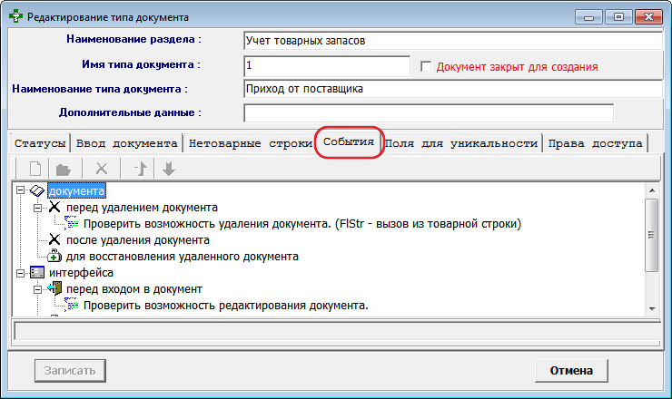Open the Ввод документа tab
Viewport: 672px width, 399px height.
127,143
